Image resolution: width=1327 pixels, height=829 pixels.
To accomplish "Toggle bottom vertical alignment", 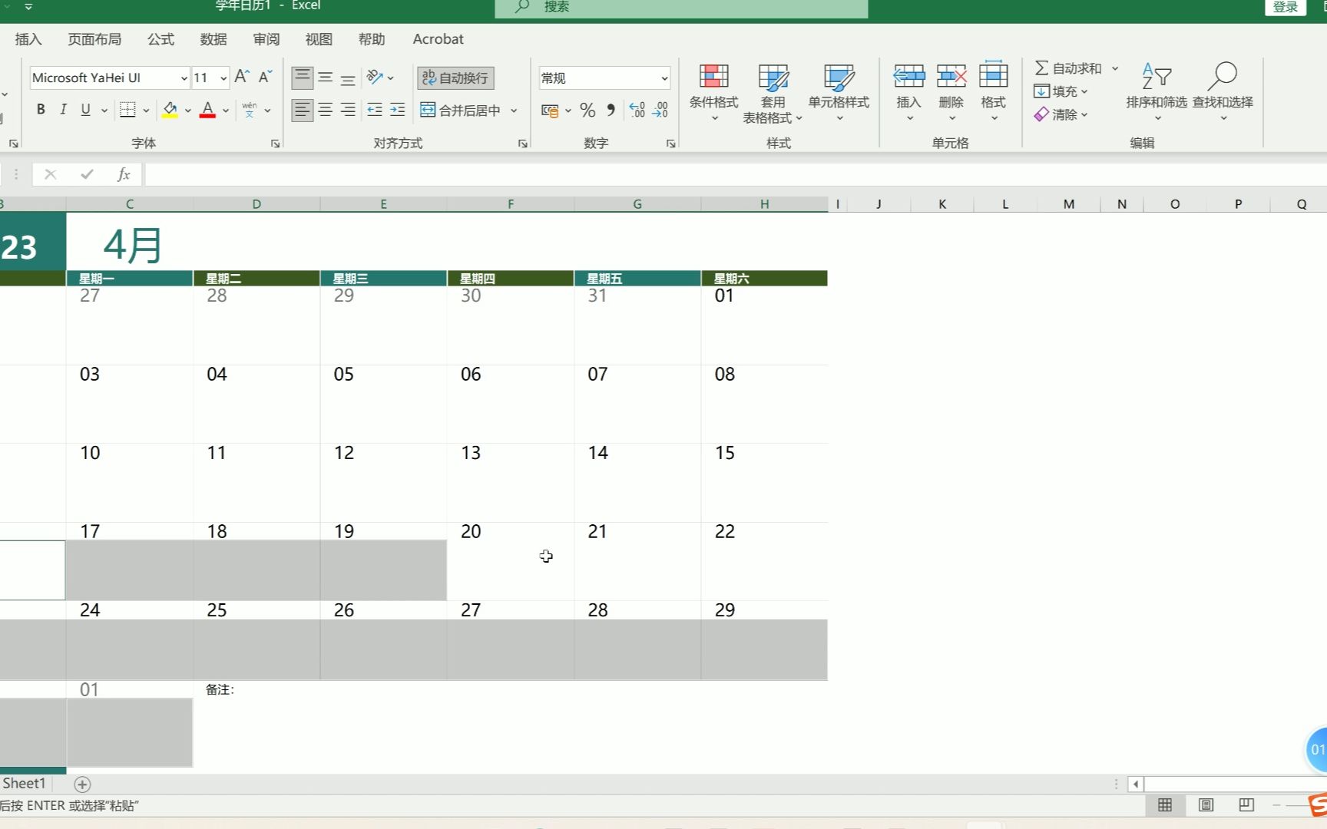I will pos(348,78).
